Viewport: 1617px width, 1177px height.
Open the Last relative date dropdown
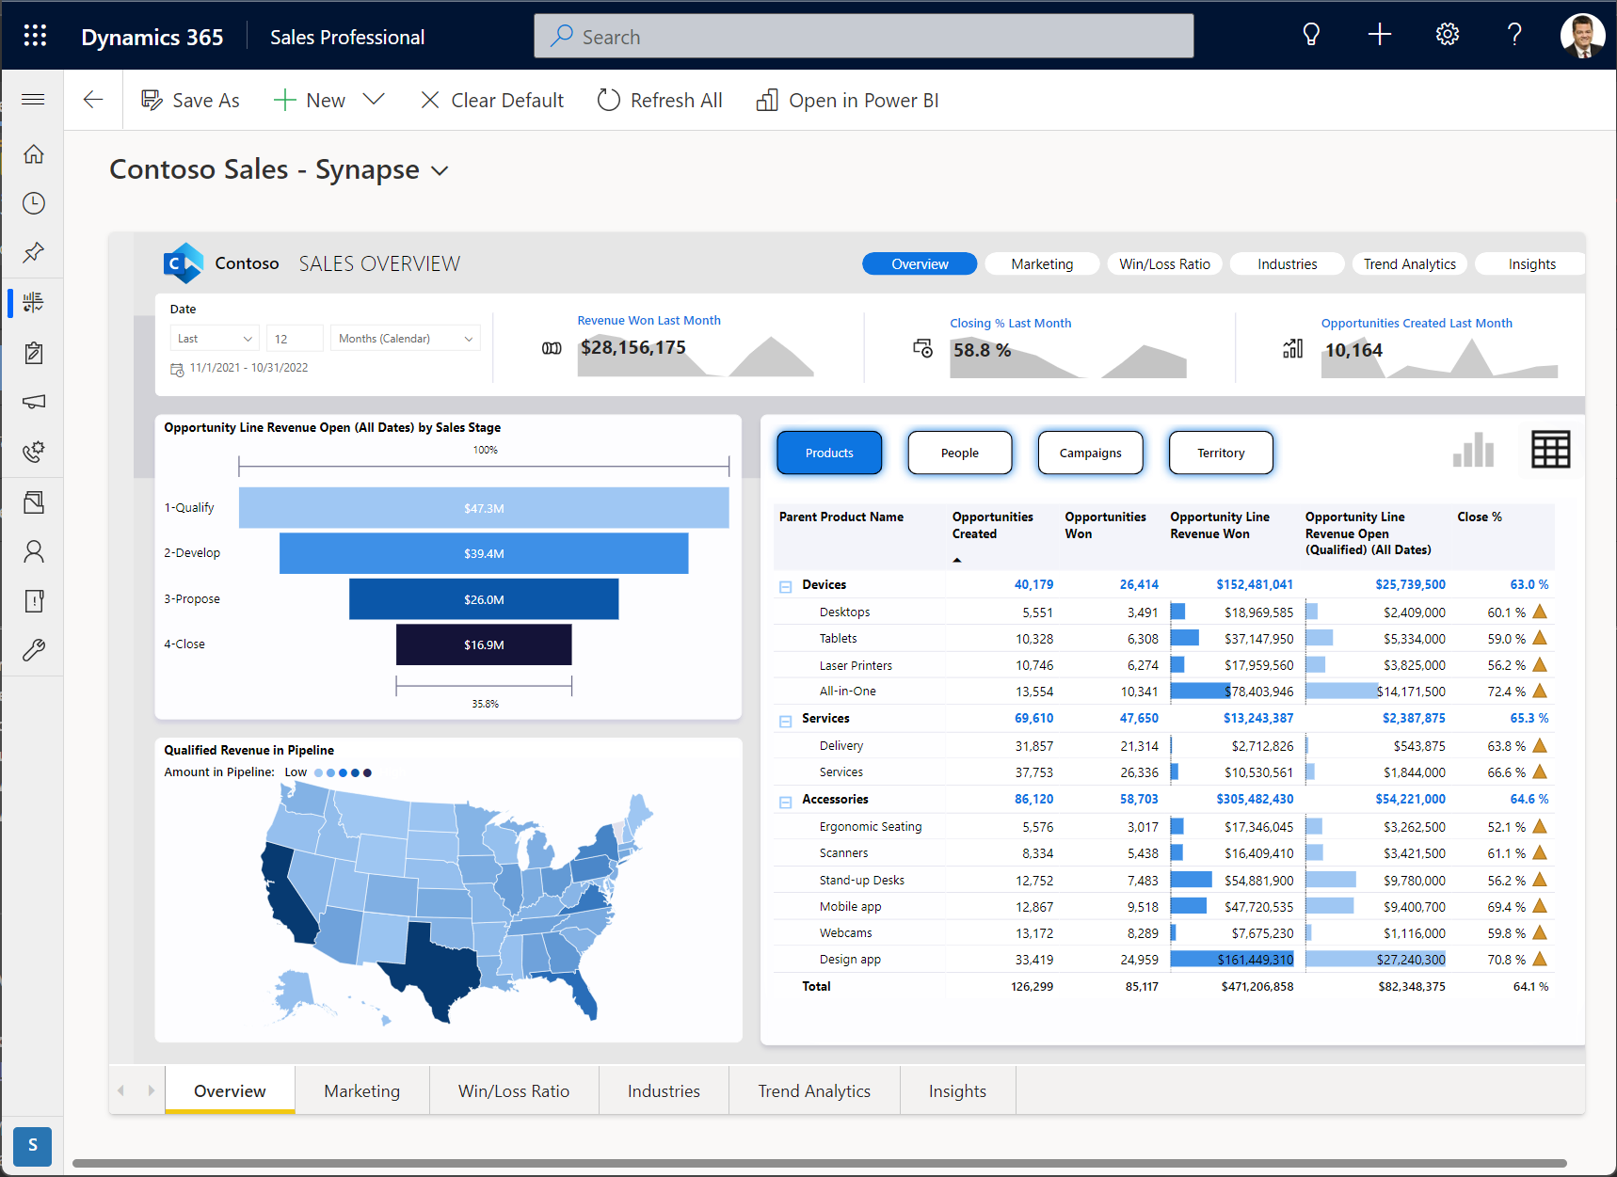coord(216,339)
